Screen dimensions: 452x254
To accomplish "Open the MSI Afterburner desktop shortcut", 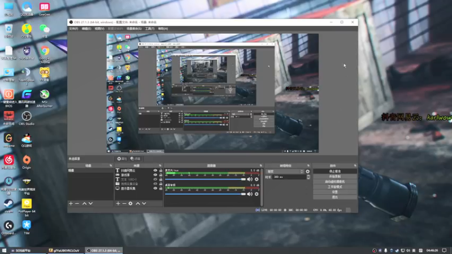I will coord(45,98).
